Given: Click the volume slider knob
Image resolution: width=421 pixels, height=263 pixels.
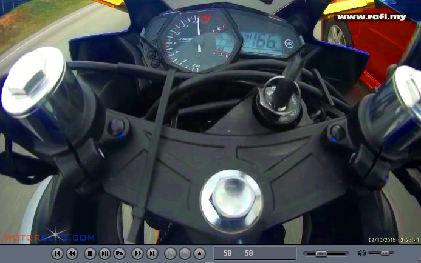Looking at the screenshot, I should (x=384, y=253).
